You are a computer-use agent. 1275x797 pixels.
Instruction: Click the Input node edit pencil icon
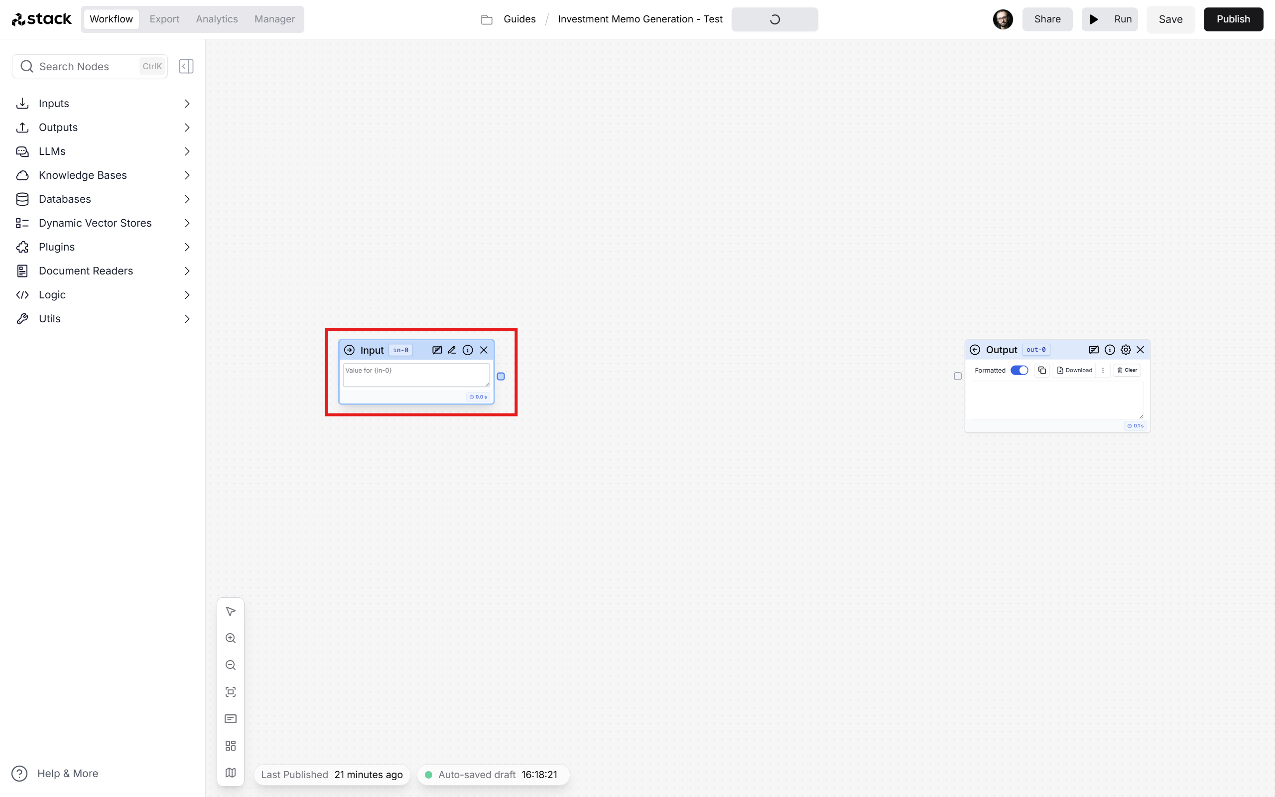tap(453, 350)
